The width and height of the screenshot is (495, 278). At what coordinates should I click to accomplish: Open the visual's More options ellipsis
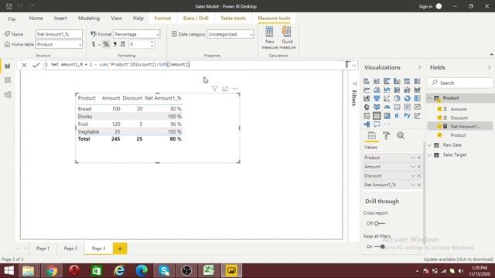coord(235,89)
